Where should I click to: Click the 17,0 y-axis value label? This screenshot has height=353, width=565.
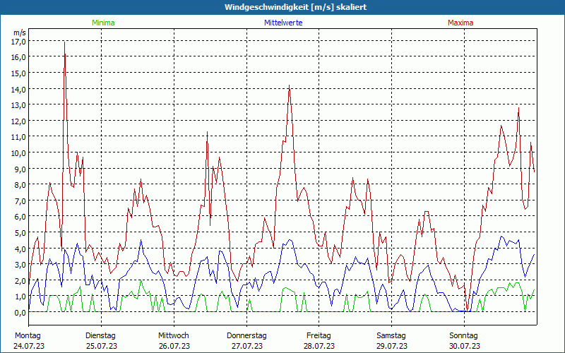(19, 41)
